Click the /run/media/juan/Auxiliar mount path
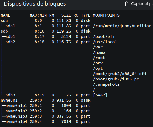The image size is (153, 127). tap(122, 26)
